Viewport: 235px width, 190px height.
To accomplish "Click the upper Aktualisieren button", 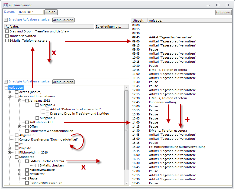I will point(63,20).
